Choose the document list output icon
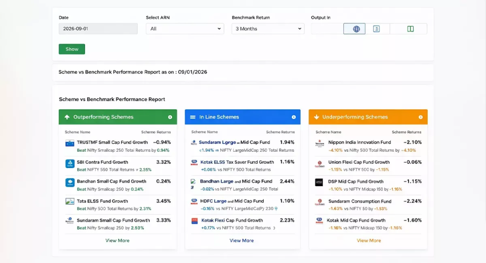The image size is (486, 263). 376,29
